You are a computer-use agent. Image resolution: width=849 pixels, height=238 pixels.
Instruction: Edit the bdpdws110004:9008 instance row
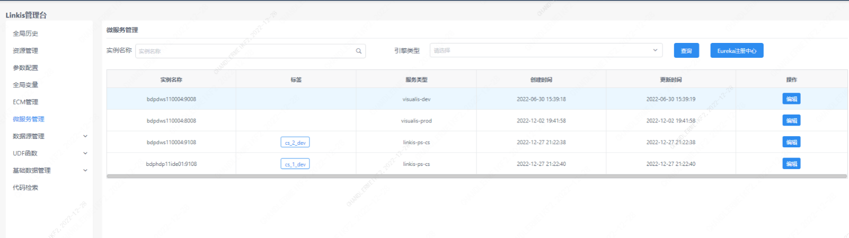(x=791, y=99)
